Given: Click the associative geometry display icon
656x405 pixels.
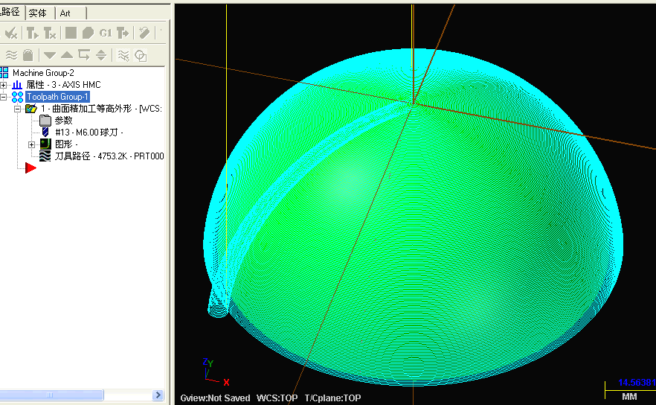Looking at the screenshot, I should tap(141, 55).
